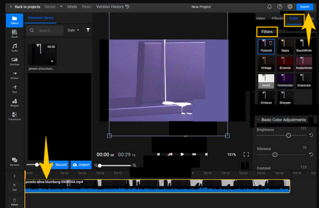The height and width of the screenshot is (208, 319).
Task: Toggle fullscreen preview icon
Action: 246,154
